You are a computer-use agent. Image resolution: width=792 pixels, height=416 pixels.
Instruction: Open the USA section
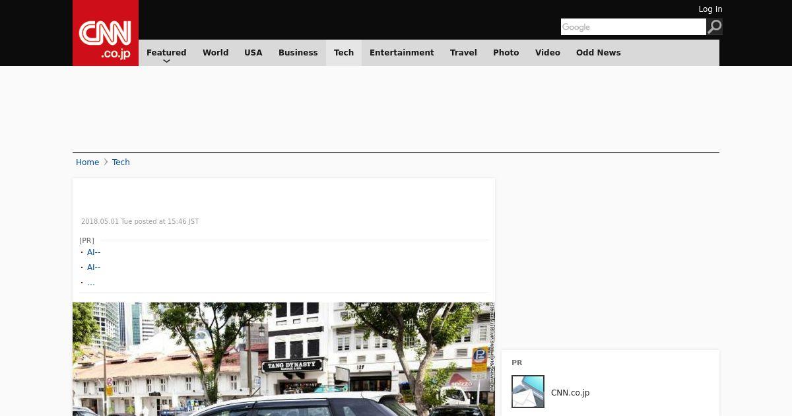(x=253, y=53)
